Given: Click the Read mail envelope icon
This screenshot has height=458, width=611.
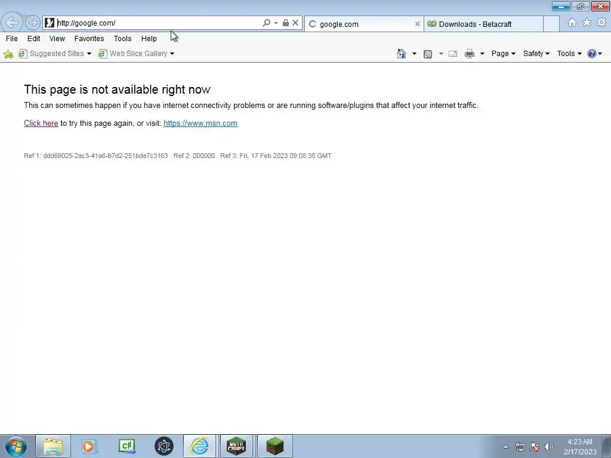Looking at the screenshot, I should point(453,54).
